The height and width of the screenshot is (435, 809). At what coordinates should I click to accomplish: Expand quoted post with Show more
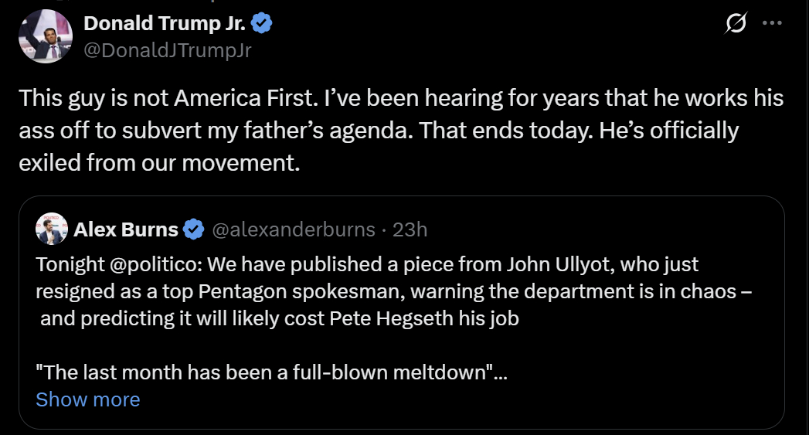(87, 399)
